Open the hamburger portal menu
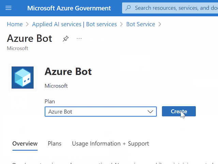 click(9, 8)
